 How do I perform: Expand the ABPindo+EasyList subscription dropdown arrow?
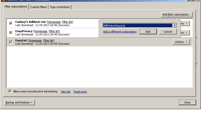[174, 26]
